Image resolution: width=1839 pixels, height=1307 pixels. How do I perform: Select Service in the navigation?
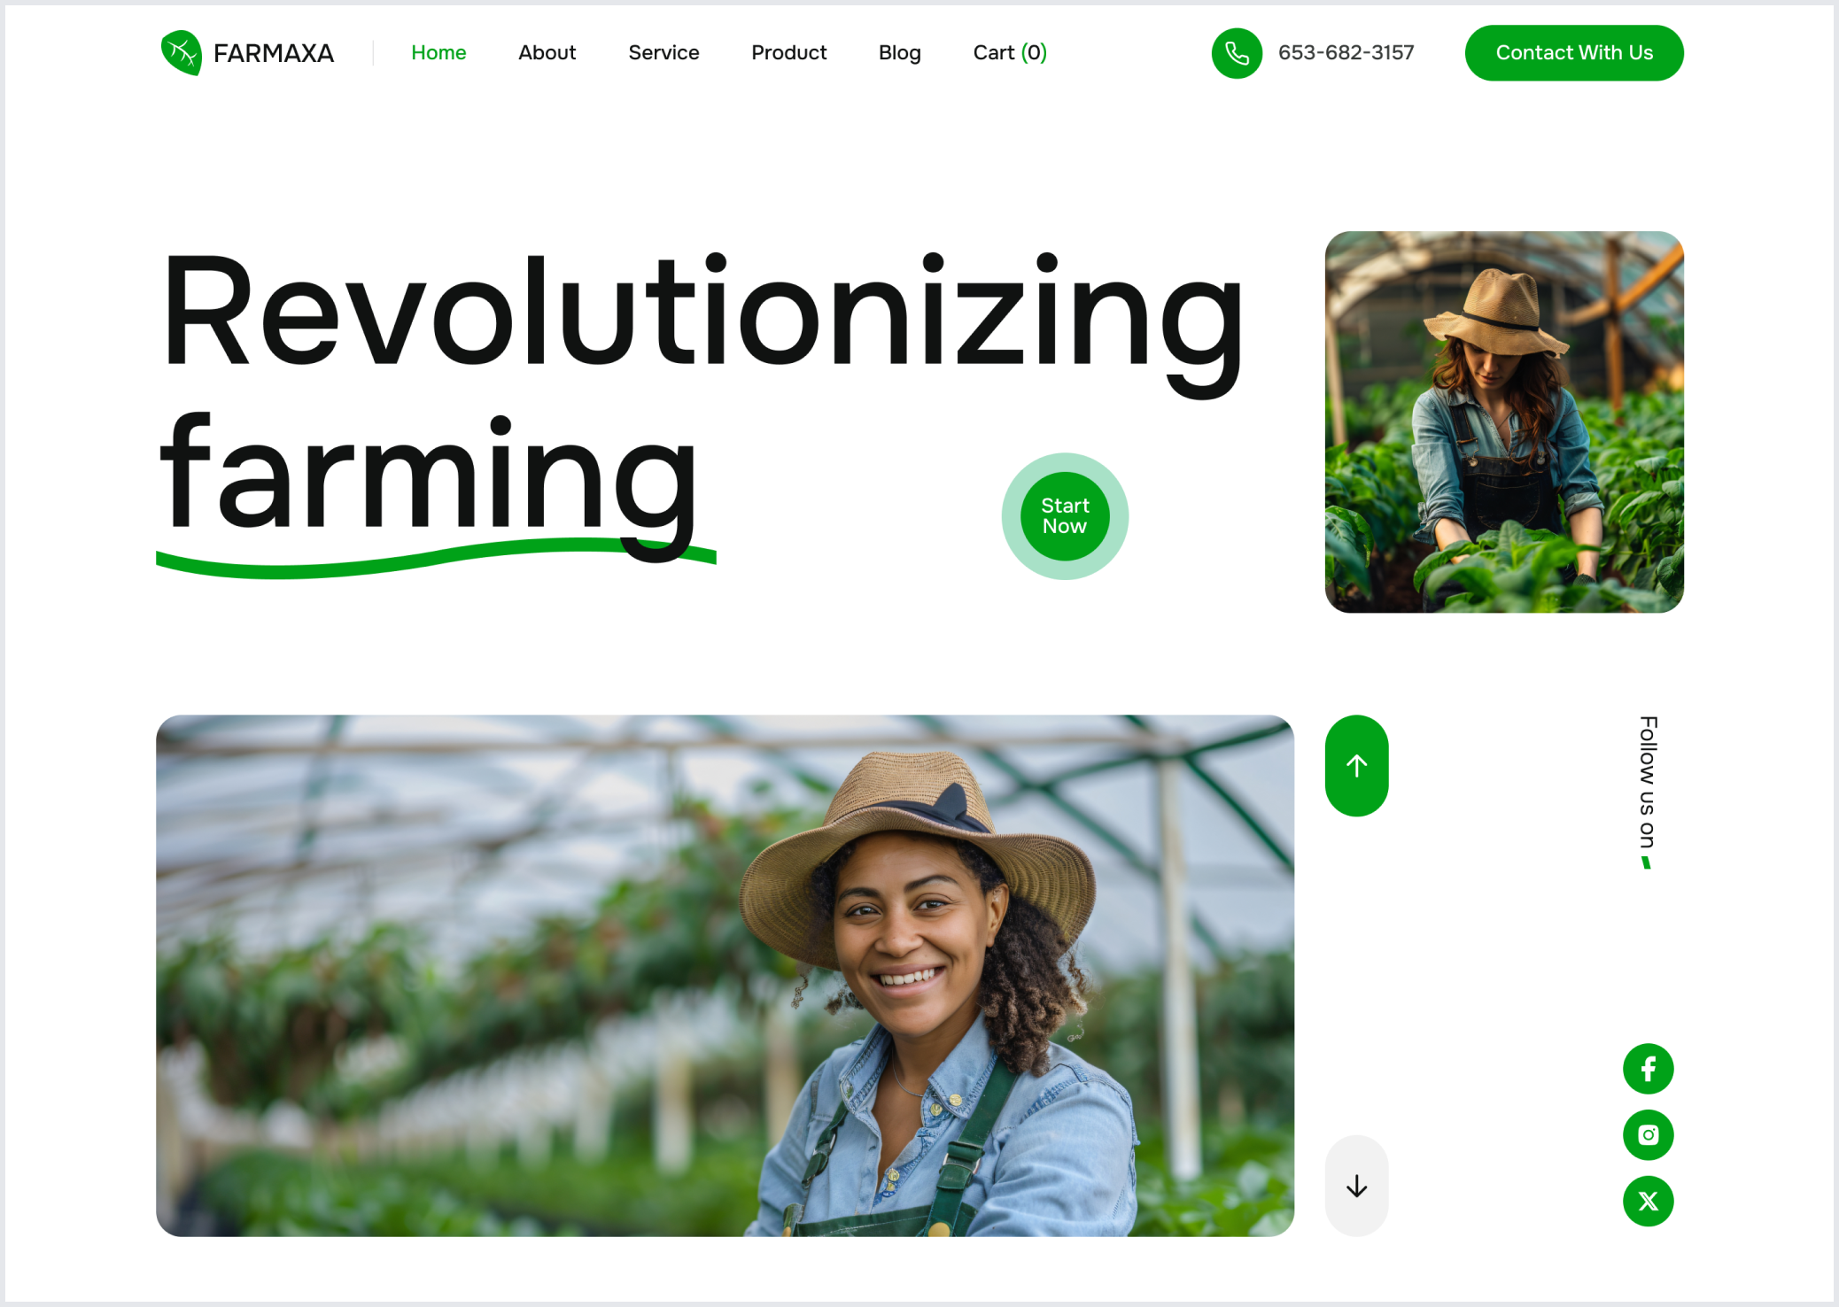coord(663,53)
